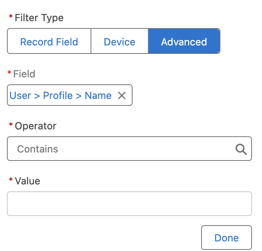The height and width of the screenshot is (251, 262).
Task: Remove the User > Profile > Name field pill
Action: coord(122,95)
